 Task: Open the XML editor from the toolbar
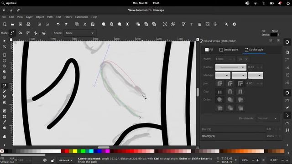pos(208,24)
